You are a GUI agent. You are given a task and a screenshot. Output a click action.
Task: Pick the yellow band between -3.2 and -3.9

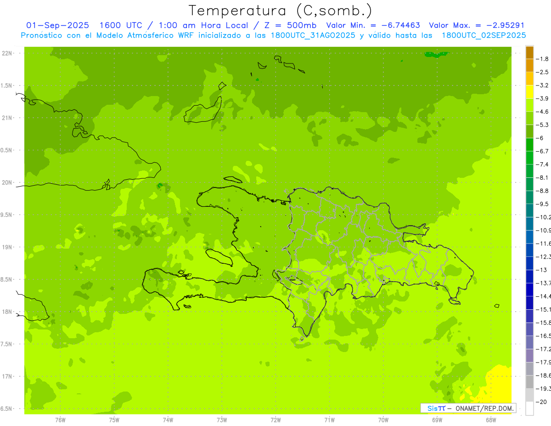pyautogui.click(x=529, y=92)
